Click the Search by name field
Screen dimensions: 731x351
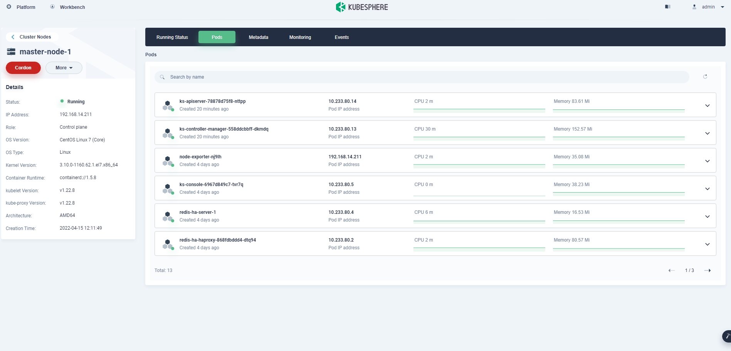[x=422, y=77]
